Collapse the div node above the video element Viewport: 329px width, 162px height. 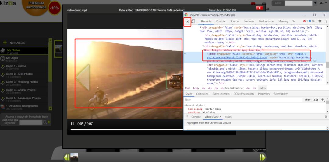(203, 47)
